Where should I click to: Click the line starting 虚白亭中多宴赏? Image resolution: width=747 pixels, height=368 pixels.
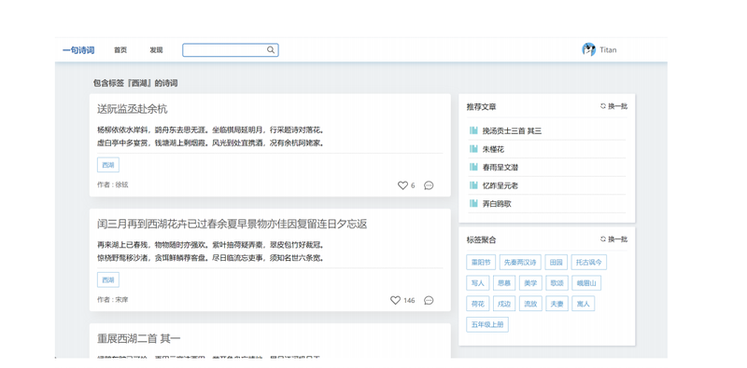click(211, 143)
